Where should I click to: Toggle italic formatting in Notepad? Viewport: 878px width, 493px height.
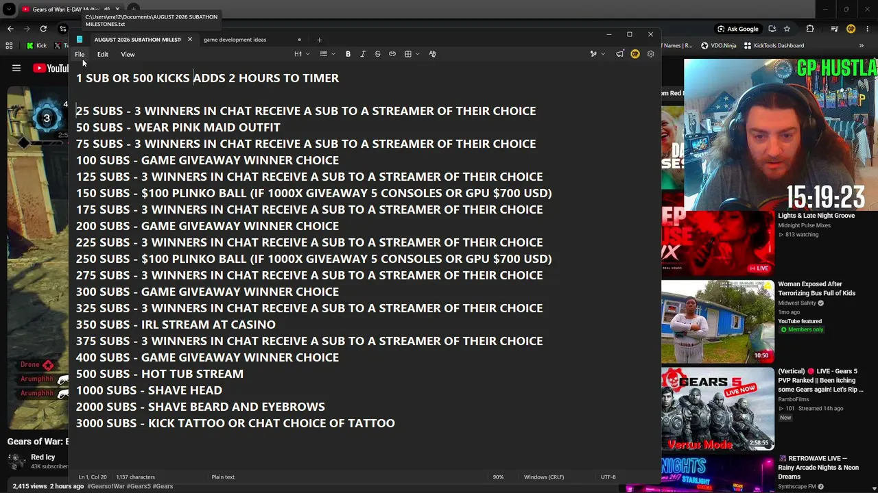coord(363,54)
